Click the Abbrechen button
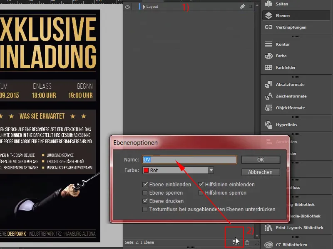The image size is (333, 249). [x=261, y=172]
